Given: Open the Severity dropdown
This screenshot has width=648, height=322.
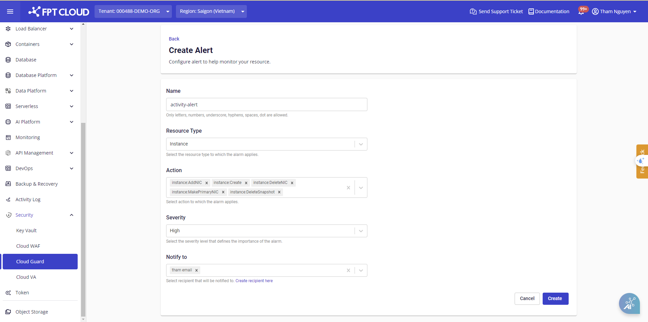Looking at the screenshot, I should [361, 231].
